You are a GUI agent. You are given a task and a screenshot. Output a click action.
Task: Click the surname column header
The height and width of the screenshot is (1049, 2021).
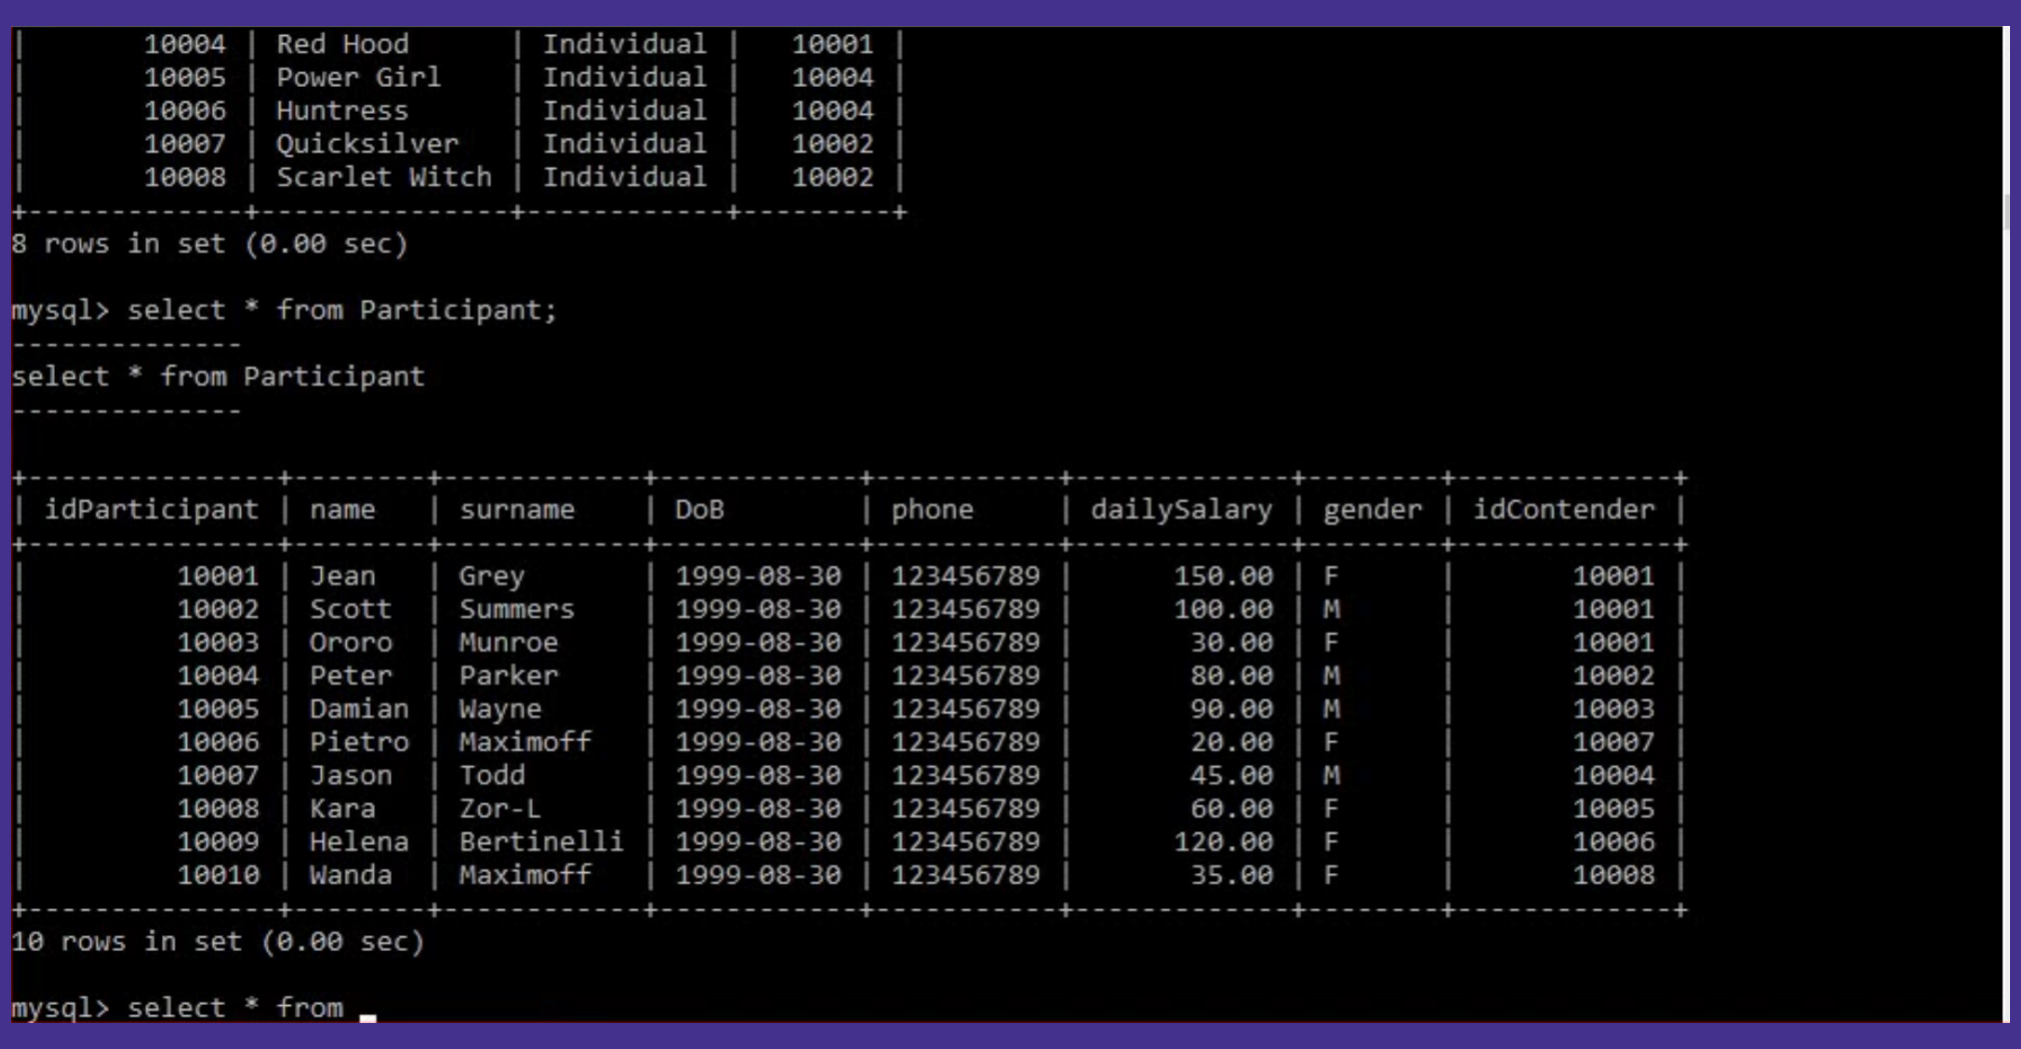coord(517,510)
